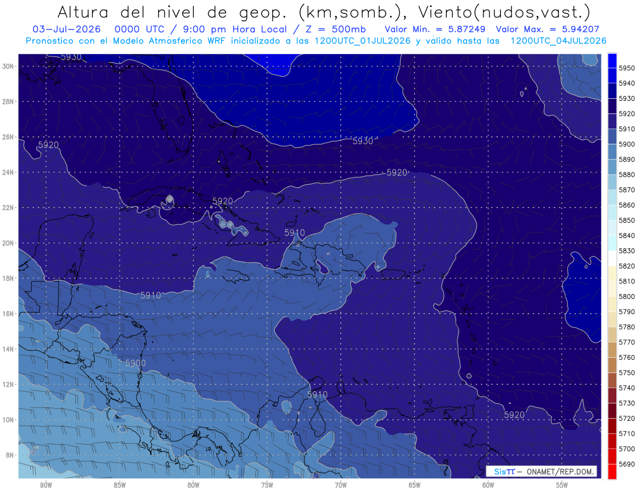Click the 60W longitude axis label

[488, 485]
